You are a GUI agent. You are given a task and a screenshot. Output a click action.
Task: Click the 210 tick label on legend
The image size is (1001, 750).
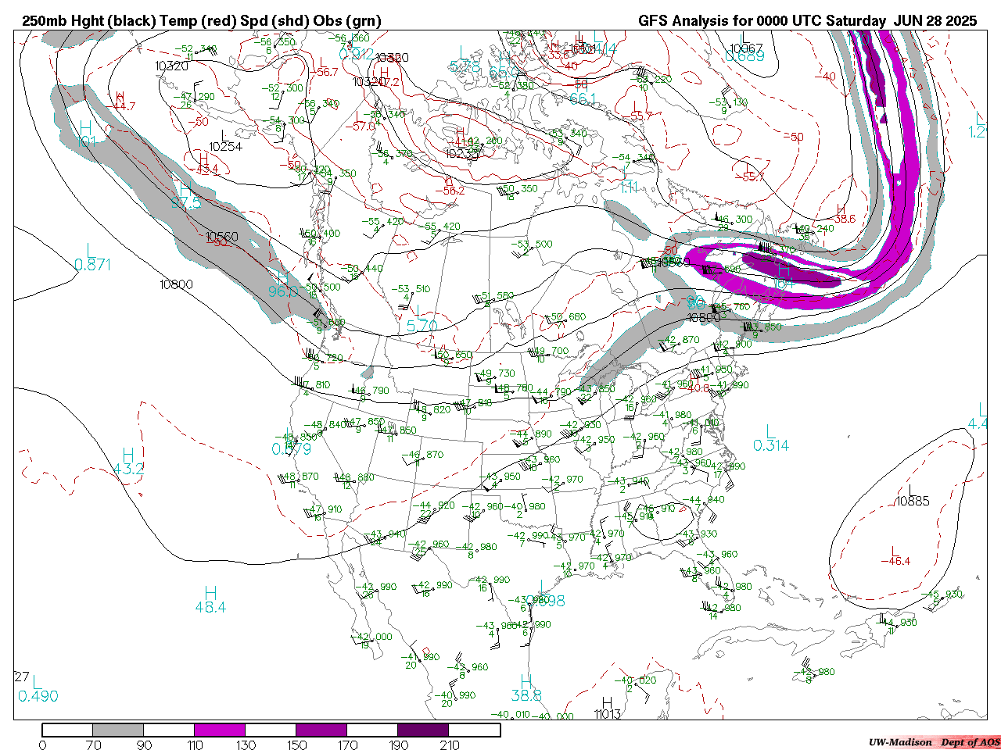click(449, 745)
